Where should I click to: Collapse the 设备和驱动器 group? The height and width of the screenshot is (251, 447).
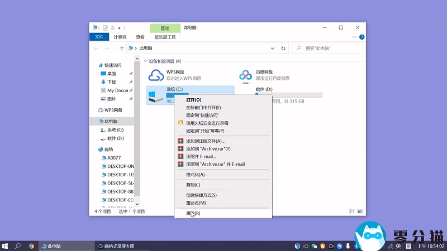click(145, 61)
